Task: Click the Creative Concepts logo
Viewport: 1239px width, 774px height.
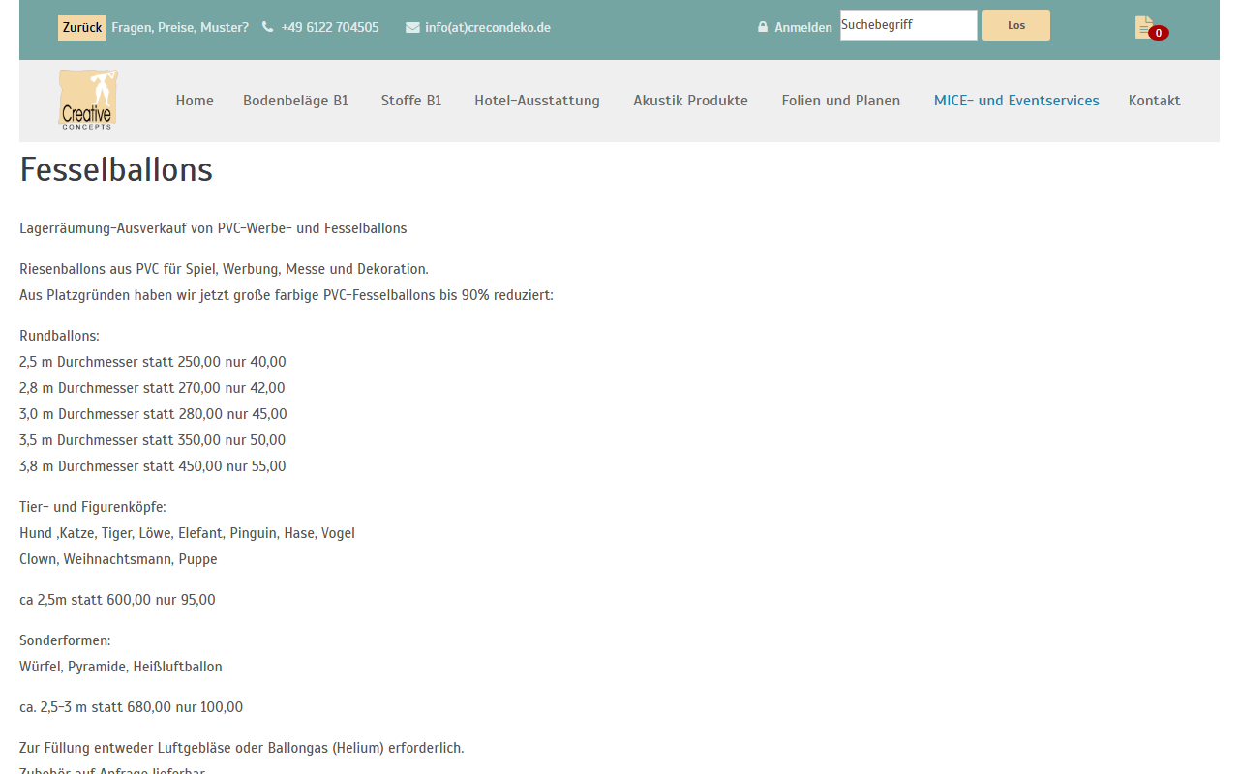Action: [88, 100]
